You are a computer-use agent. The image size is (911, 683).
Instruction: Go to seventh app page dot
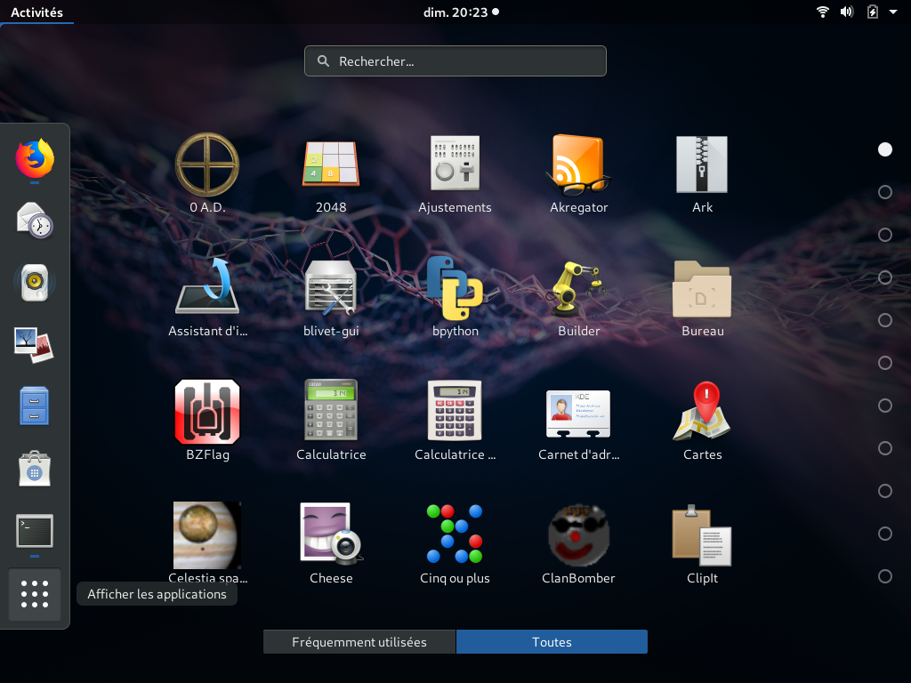pos(885,406)
